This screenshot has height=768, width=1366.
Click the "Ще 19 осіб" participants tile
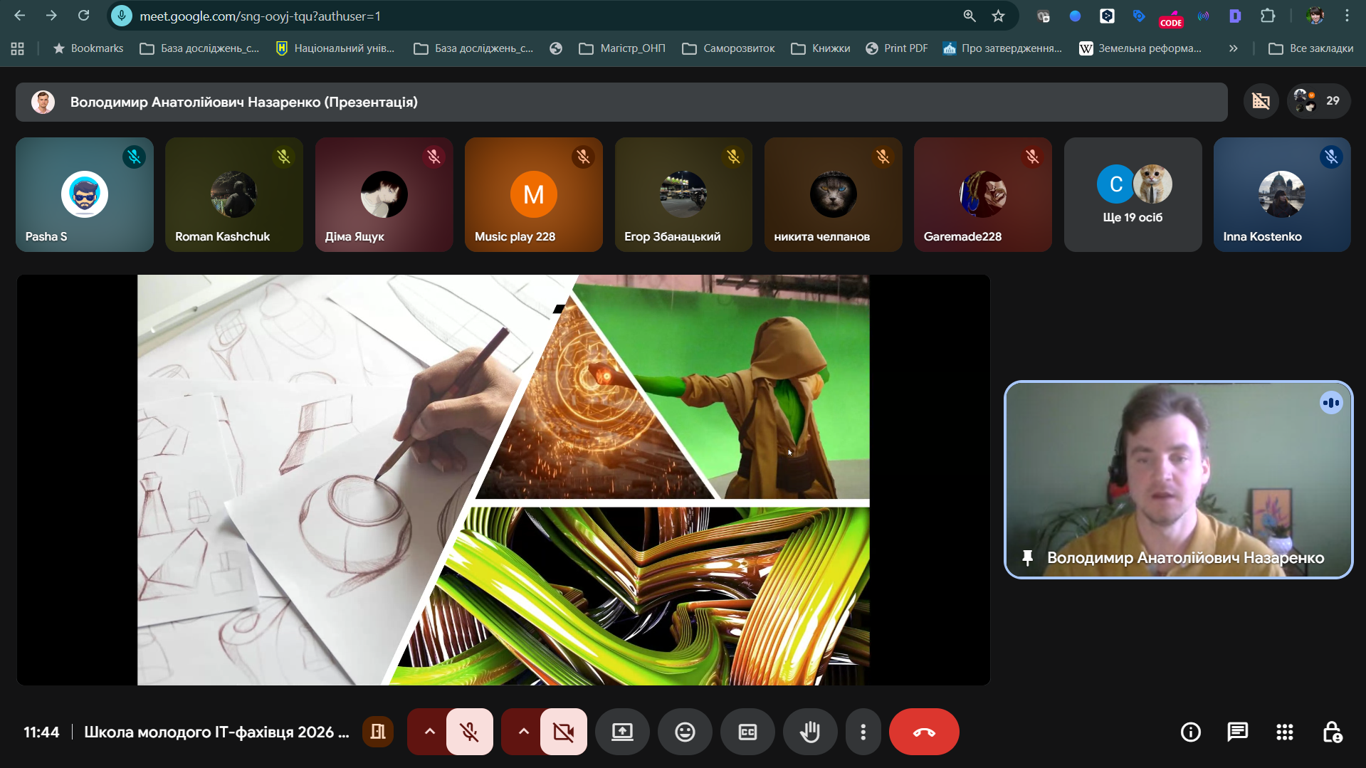pyautogui.click(x=1133, y=194)
